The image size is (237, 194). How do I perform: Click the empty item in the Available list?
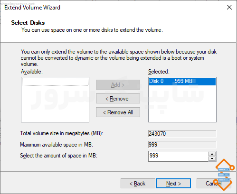coord(55,82)
